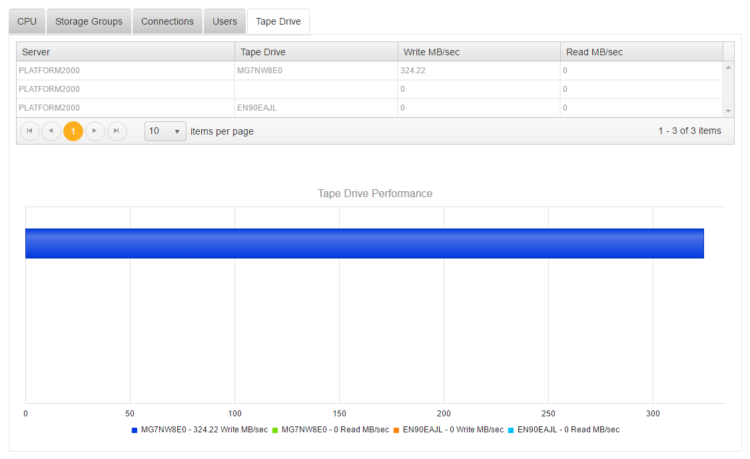Select the Tape Drive tab

(278, 21)
